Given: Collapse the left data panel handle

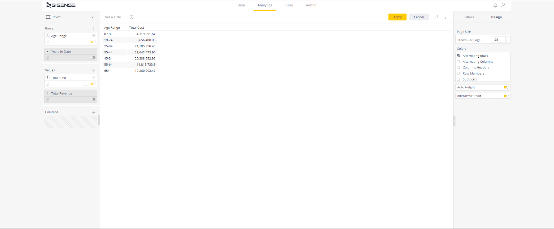Looking at the screenshot, I should pyautogui.click(x=99, y=120).
